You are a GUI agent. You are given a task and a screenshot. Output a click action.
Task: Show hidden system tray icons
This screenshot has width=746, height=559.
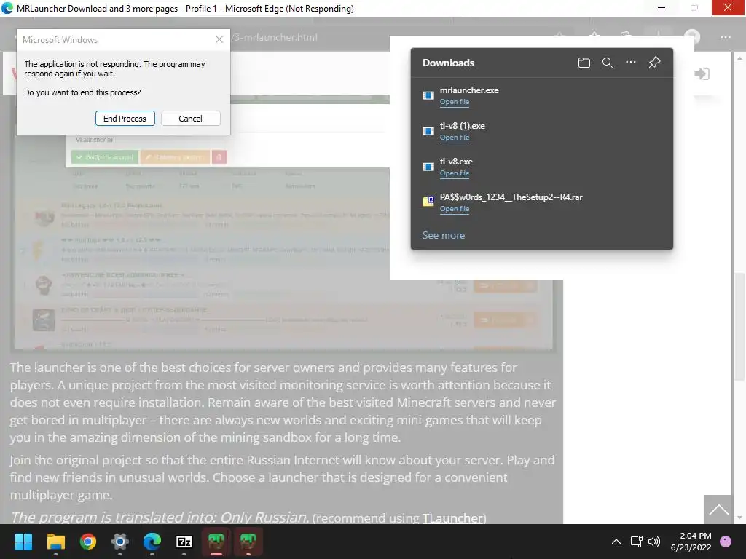[x=616, y=542]
